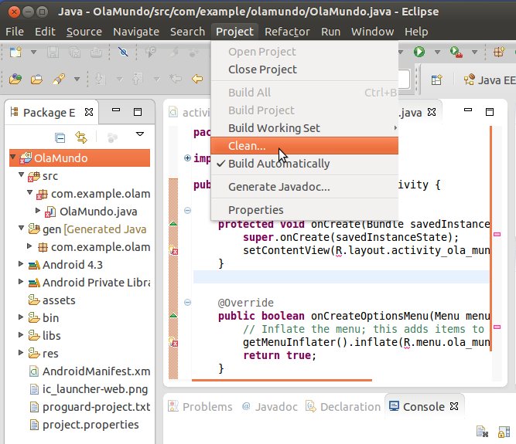
Task: Open the Edit menu
Action: pos(45,32)
